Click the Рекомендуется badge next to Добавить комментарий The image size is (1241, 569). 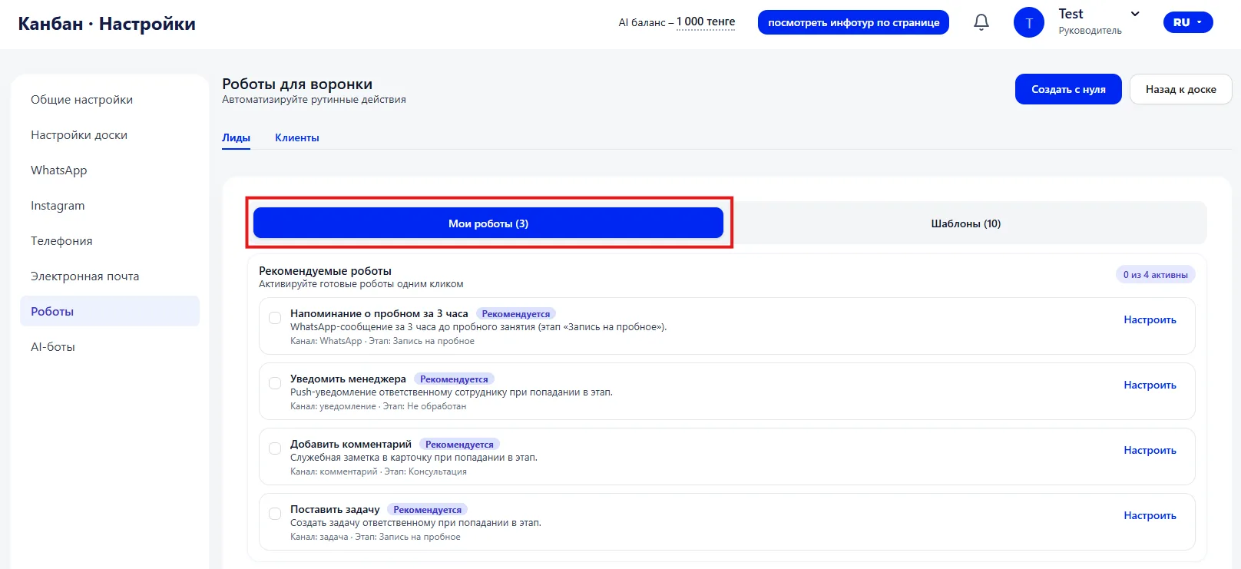click(459, 445)
